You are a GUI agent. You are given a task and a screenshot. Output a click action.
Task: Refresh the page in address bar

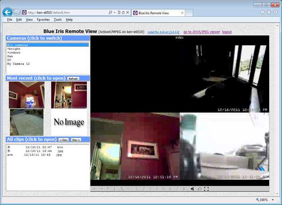click(x=123, y=13)
